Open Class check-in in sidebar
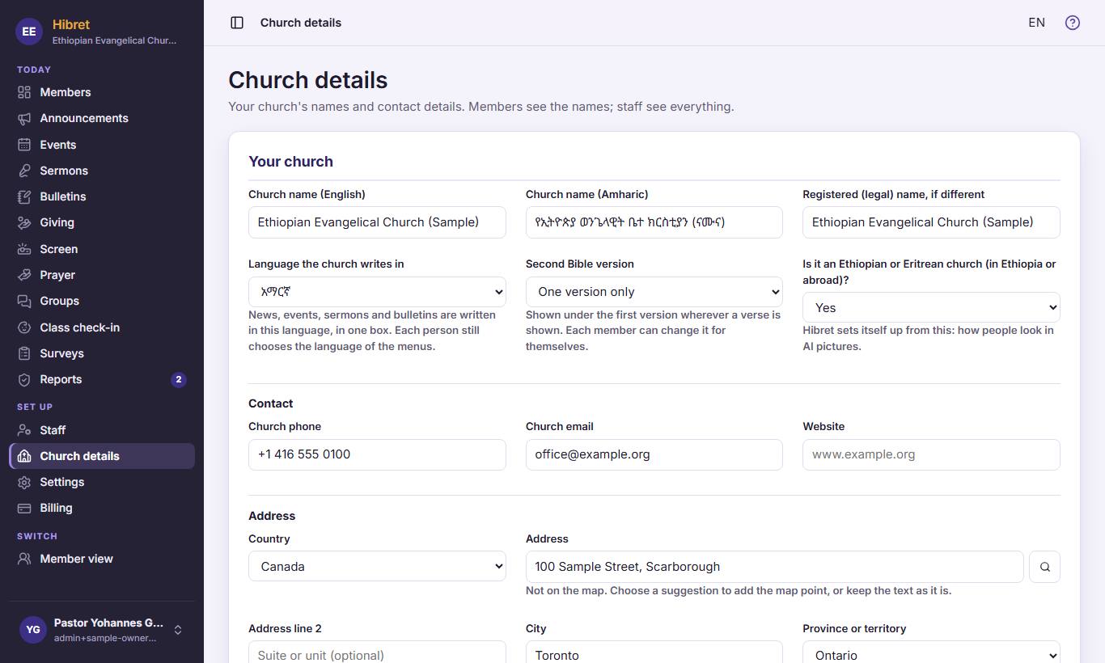 coord(102,327)
